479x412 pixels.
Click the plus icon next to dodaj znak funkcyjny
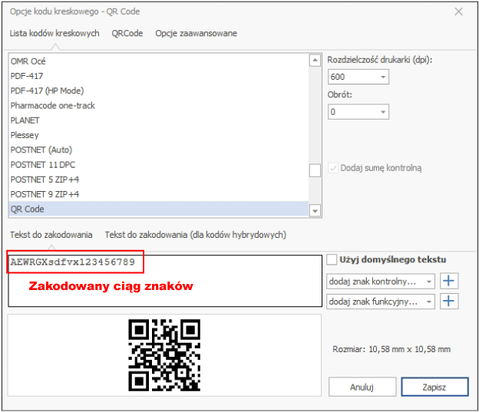pyautogui.click(x=449, y=302)
